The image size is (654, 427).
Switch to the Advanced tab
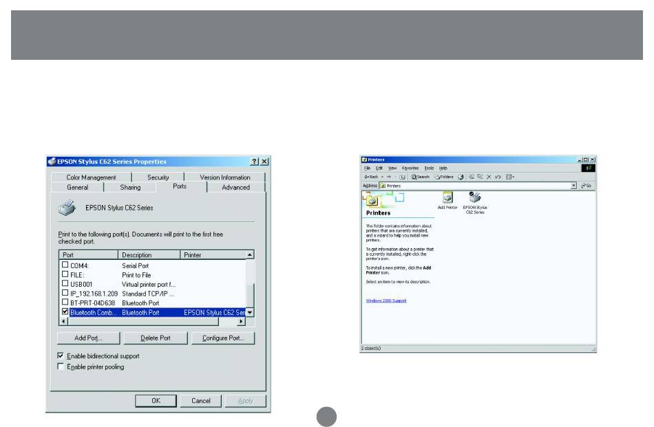click(235, 188)
